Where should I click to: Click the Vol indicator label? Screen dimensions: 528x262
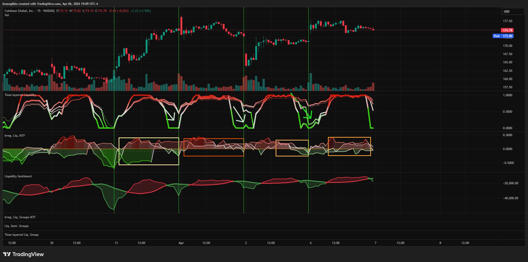(x=7, y=15)
